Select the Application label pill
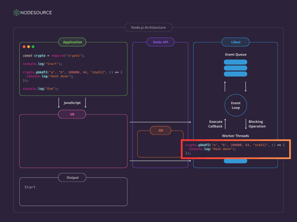Screen dimensions: 297x222 click(x=72, y=42)
